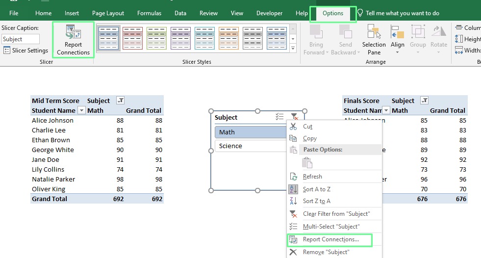
Task: Remove the Subject slicer via context menu
Action: (326, 252)
